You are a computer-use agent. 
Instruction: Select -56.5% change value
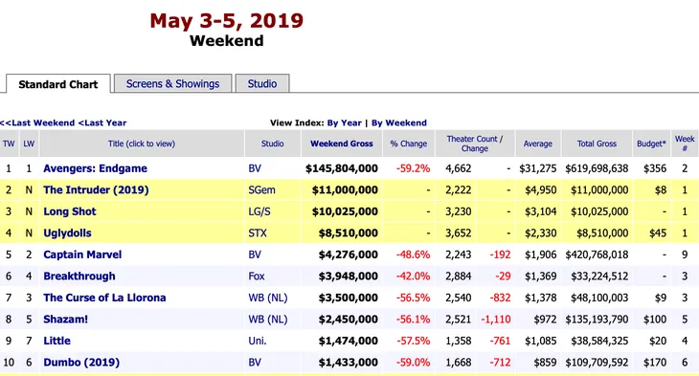(x=414, y=298)
